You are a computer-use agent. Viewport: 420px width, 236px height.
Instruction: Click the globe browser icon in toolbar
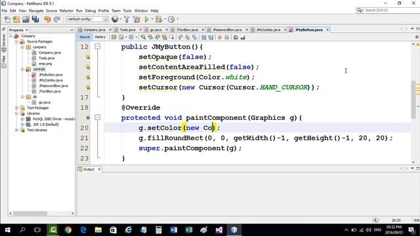coord(115,19)
